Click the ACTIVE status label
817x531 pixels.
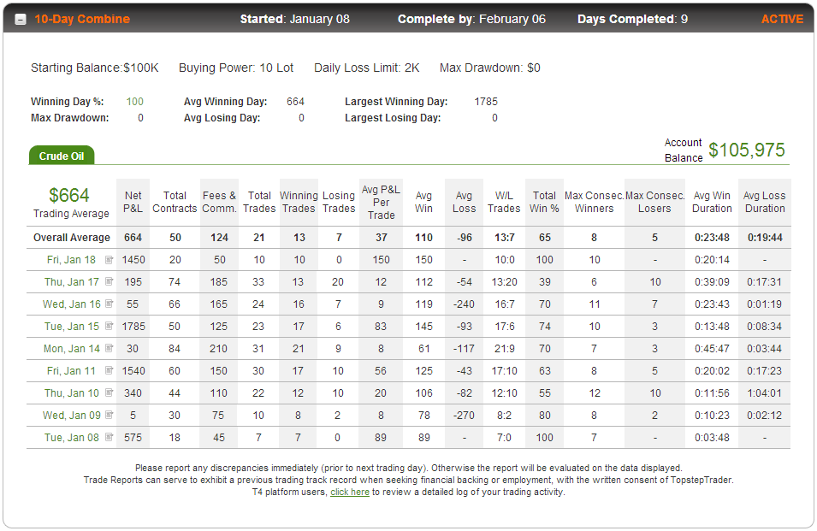coord(782,20)
